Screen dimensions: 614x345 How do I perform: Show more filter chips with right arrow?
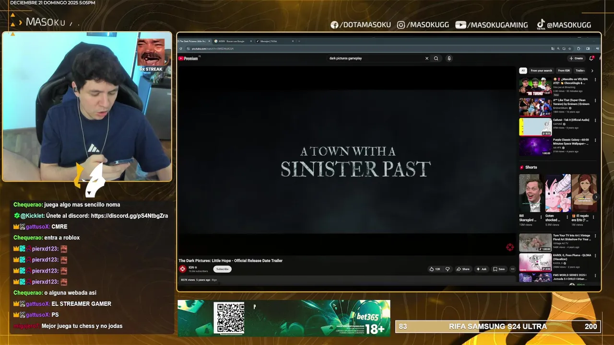592,70
